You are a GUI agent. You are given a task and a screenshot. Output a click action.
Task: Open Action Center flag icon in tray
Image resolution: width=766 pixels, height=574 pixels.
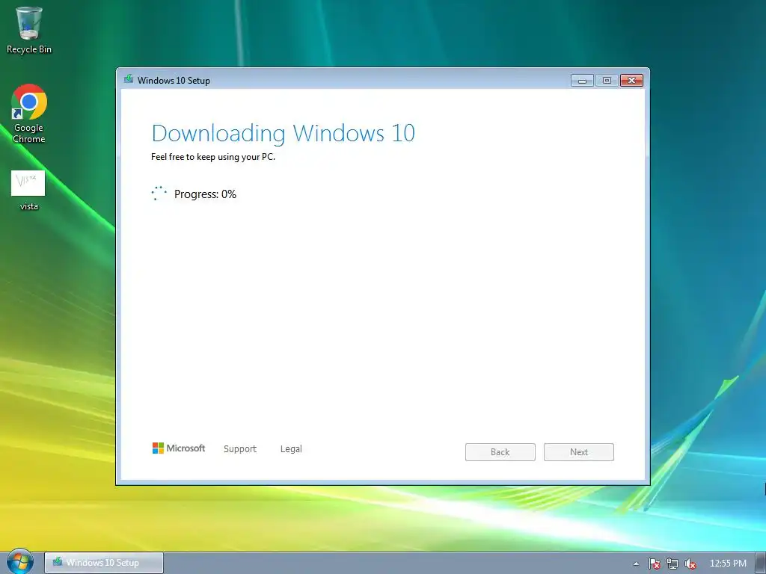tap(655, 564)
